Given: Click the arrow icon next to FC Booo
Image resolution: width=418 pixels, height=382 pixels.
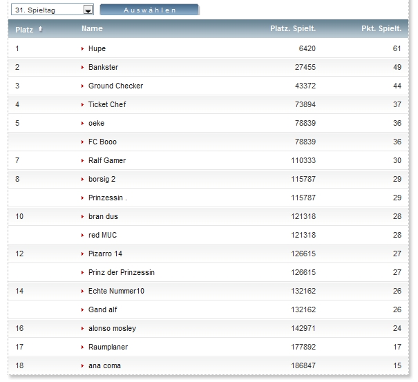Looking at the screenshot, I should click(83, 142).
